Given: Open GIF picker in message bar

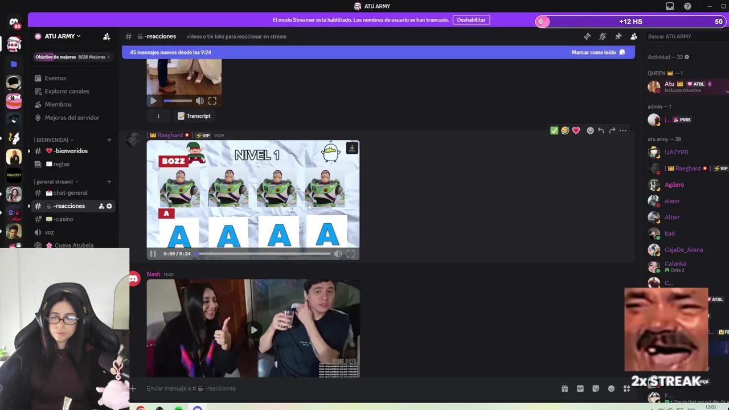Looking at the screenshot, I should coord(580,388).
